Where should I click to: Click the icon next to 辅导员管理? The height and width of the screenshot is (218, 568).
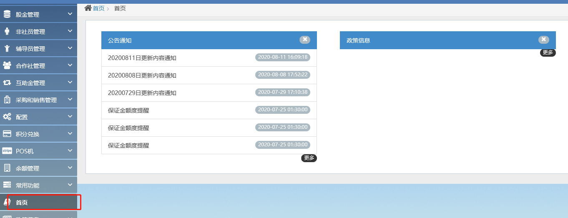pyautogui.click(x=7, y=49)
